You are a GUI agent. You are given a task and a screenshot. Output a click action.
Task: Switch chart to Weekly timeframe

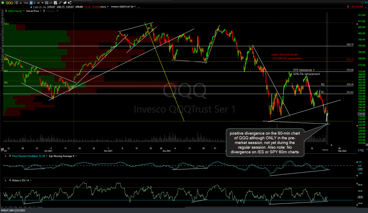coord(38,3)
